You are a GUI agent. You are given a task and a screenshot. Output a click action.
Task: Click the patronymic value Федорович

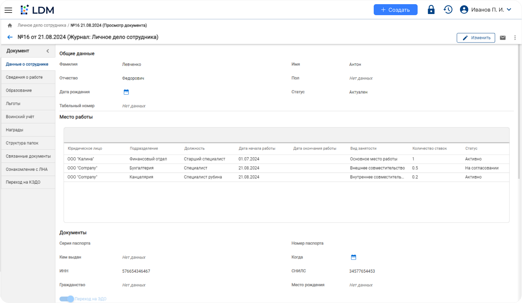[x=133, y=78]
